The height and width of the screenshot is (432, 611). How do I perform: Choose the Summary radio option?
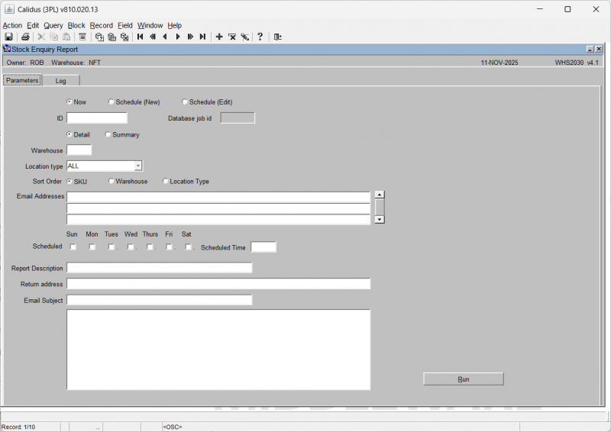pos(108,134)
